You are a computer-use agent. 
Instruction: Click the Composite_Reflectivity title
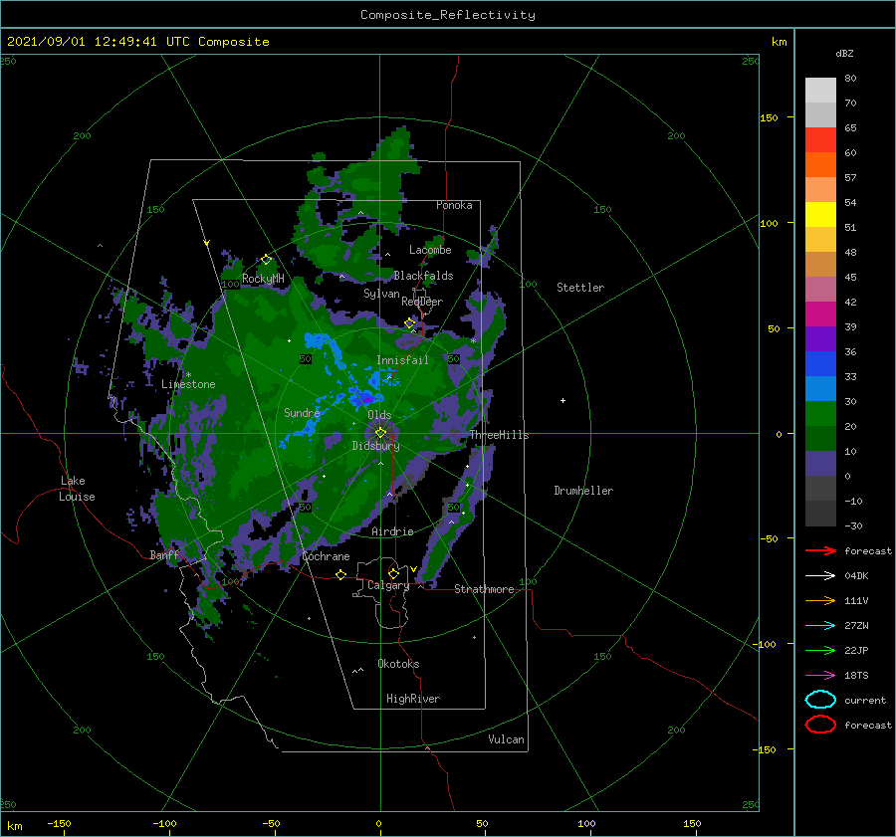[448, 15]
